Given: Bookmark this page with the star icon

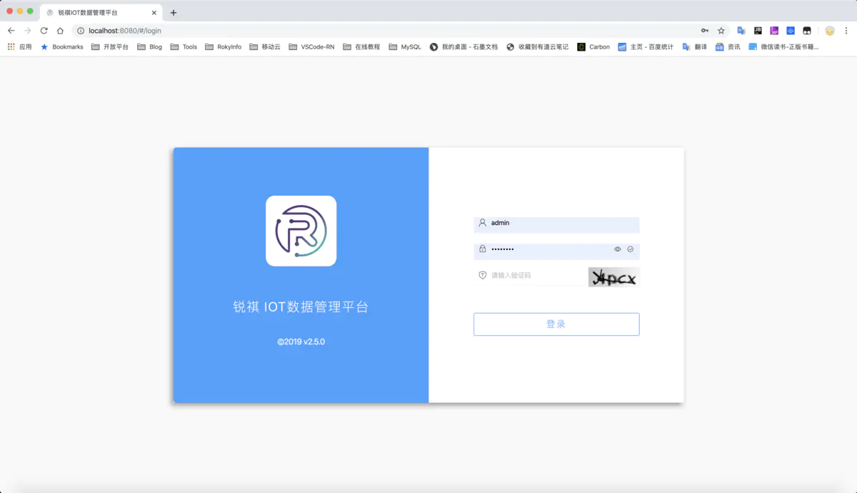Looking at the screenshot, I should pos(721,31).
